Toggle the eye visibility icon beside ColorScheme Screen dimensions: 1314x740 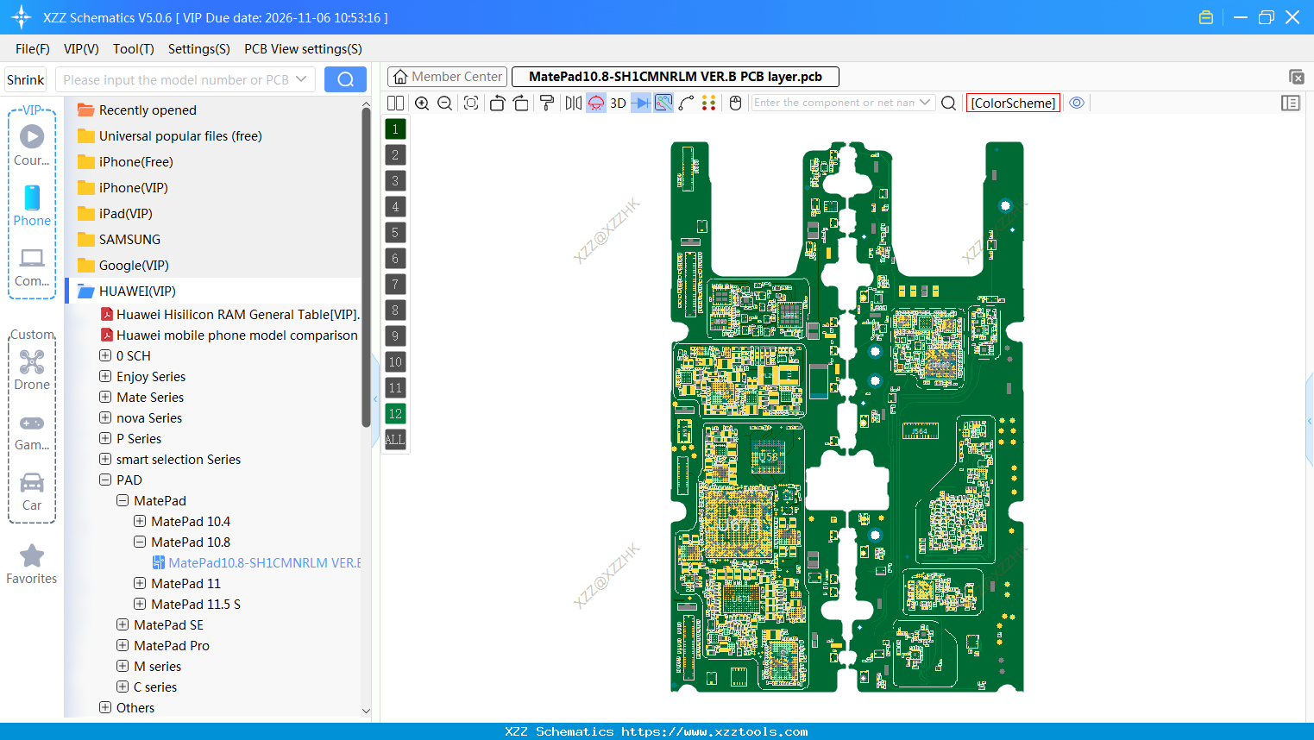pos(1076,103)
